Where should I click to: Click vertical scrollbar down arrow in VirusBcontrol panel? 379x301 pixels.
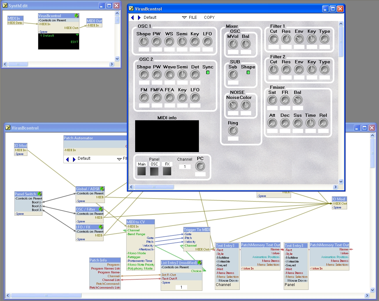[x=341, y=181]
